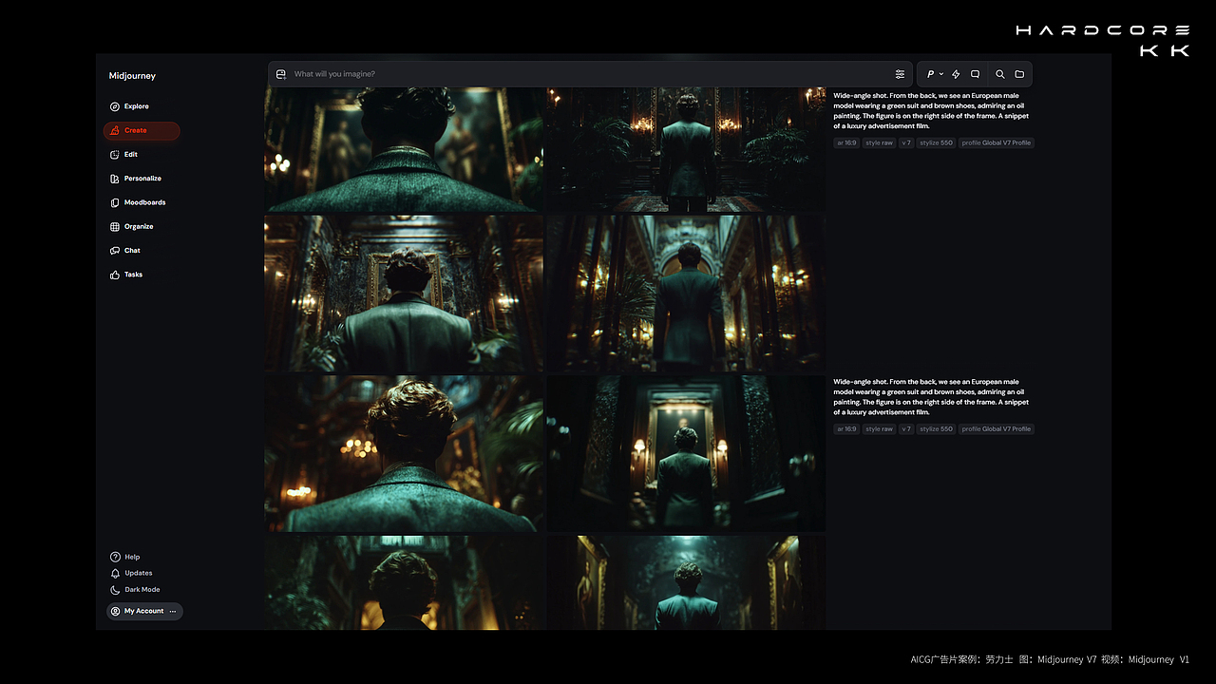Click the 'v 7' tag in the first prompt
The width and height of the screenshot is (1216, 684).
tap(906, 142)
